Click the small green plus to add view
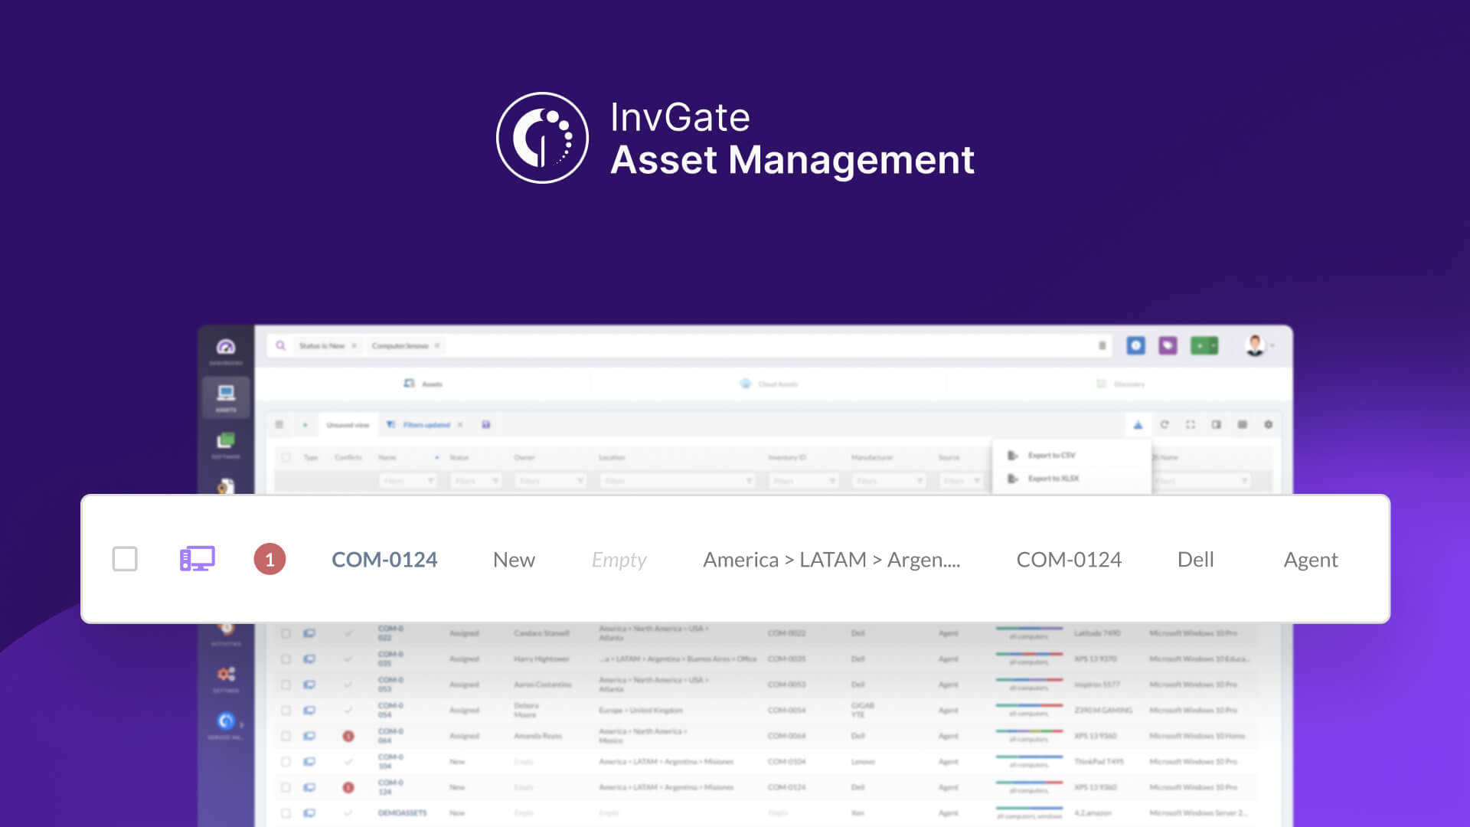Image resolution: width=1470 pixels, height=827 pixels. [x=305, y=424]
